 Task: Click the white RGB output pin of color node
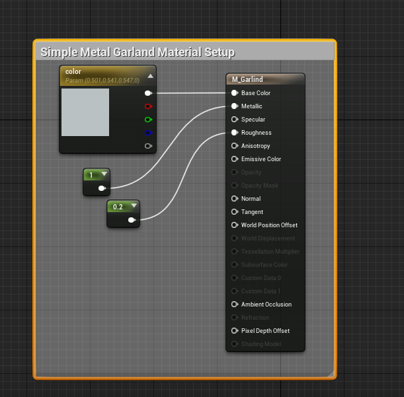click(x=148, y=93)
